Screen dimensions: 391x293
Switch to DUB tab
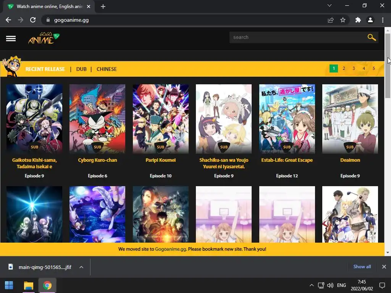[x=81, y=69]
